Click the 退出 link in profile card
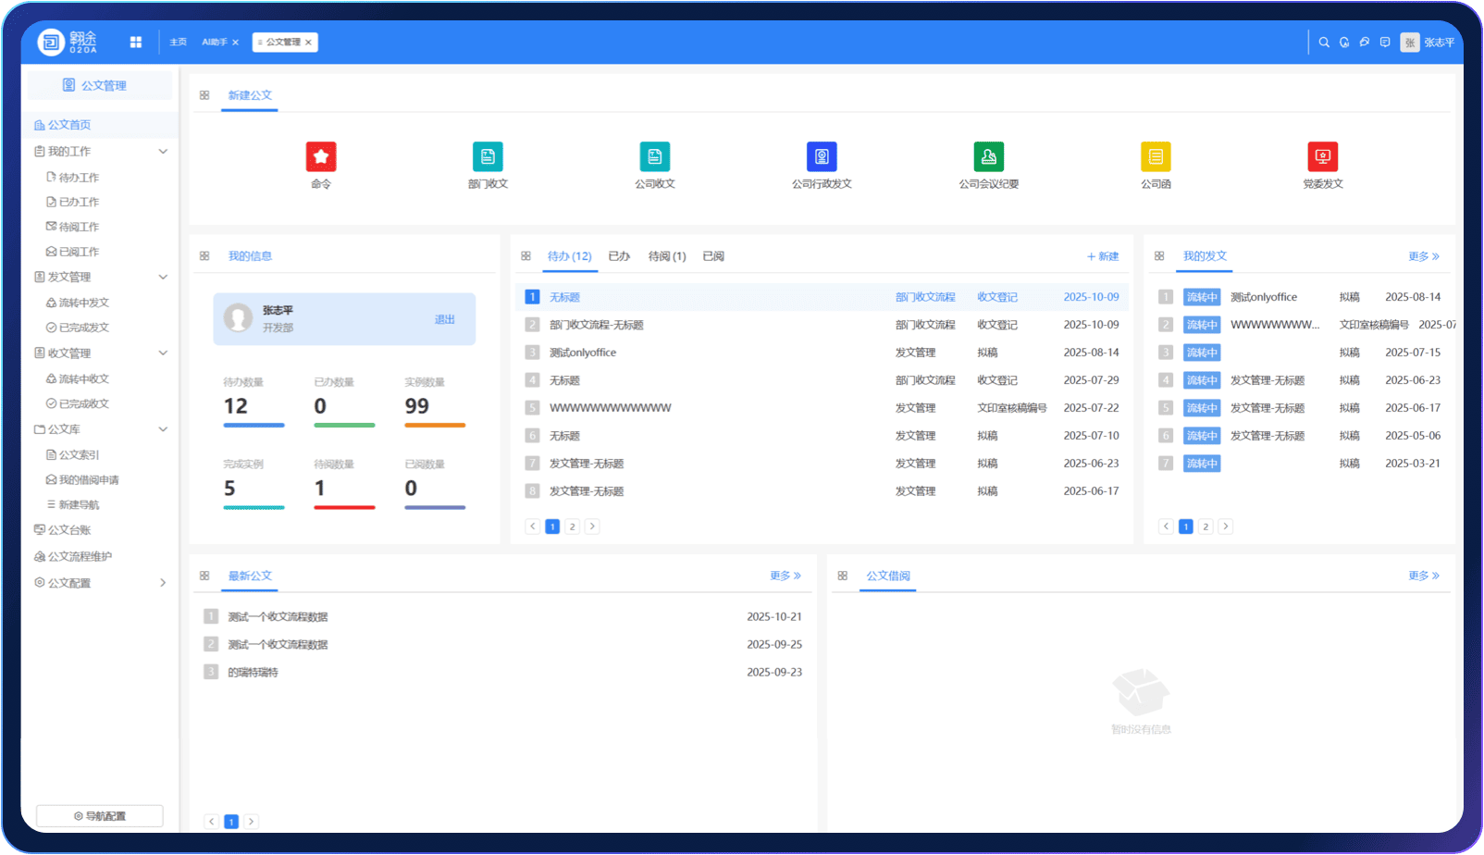The width and height of the screenshot is (1484, 855). click(x=445, y=319)
